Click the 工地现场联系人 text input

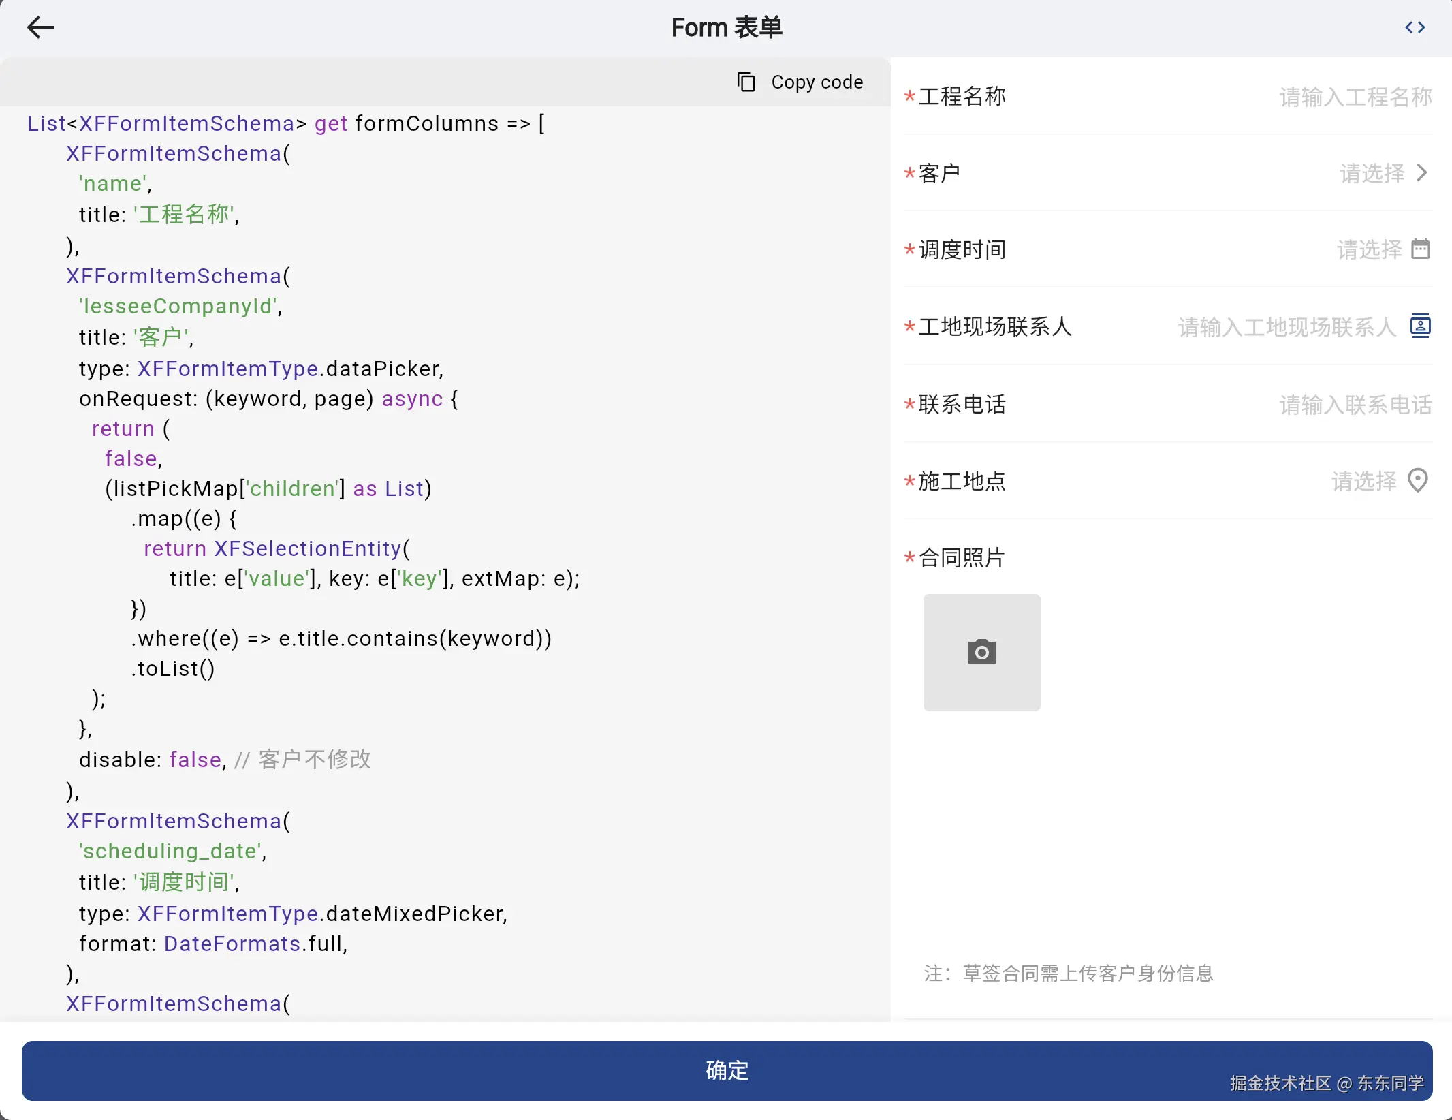[x=1286, y=328]
